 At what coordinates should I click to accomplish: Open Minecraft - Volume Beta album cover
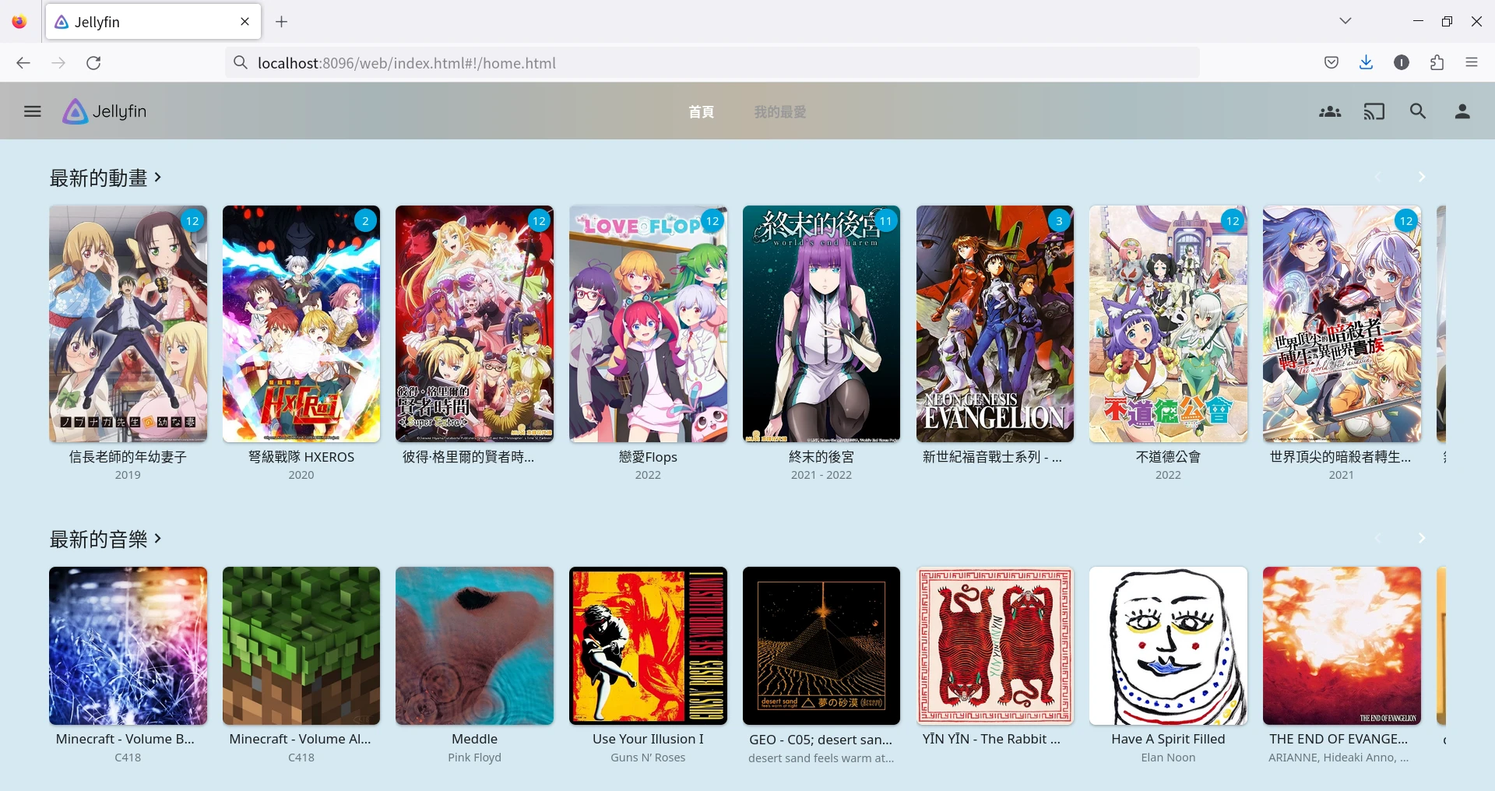(128, 646)
